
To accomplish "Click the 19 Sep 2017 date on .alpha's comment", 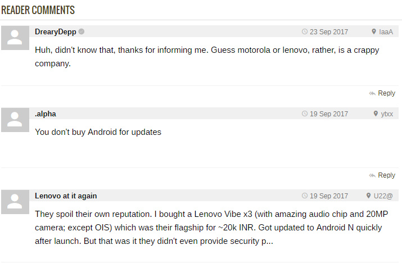I will [x=329, y=114].
